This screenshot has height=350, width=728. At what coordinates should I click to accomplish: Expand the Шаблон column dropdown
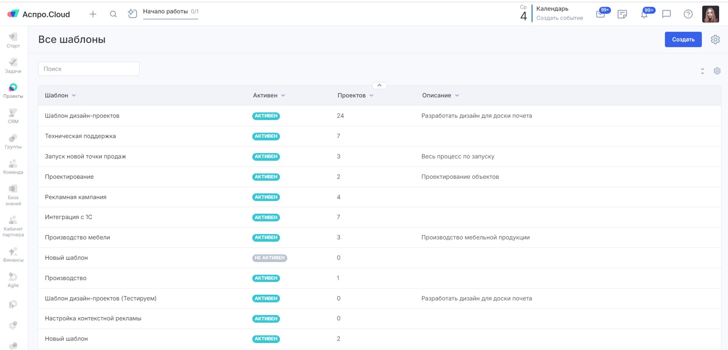pos(74,96)
